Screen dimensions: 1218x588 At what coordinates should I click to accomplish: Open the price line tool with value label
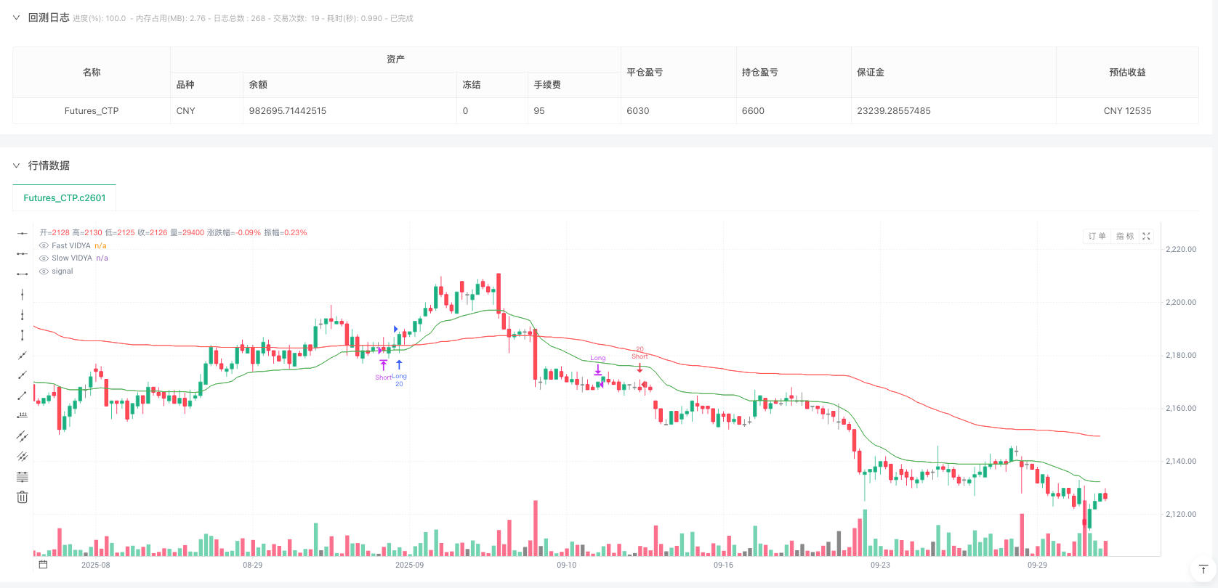click(x=22, y=416)
